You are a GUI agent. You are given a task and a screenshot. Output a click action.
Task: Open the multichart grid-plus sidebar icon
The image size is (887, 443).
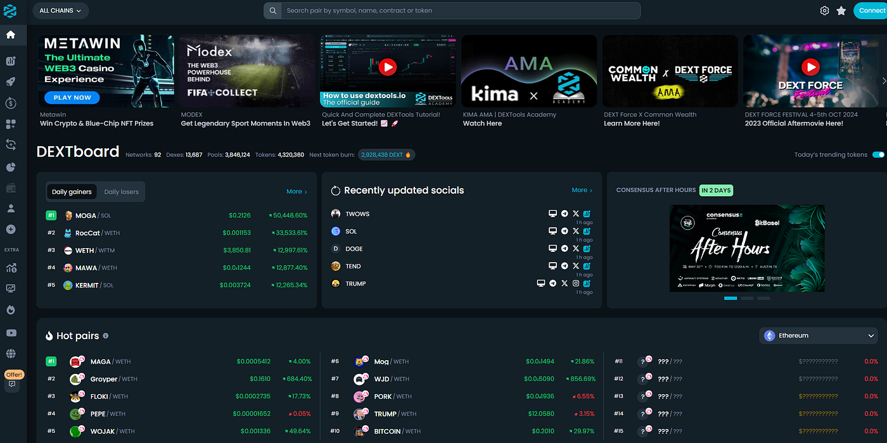pos(11,124)
